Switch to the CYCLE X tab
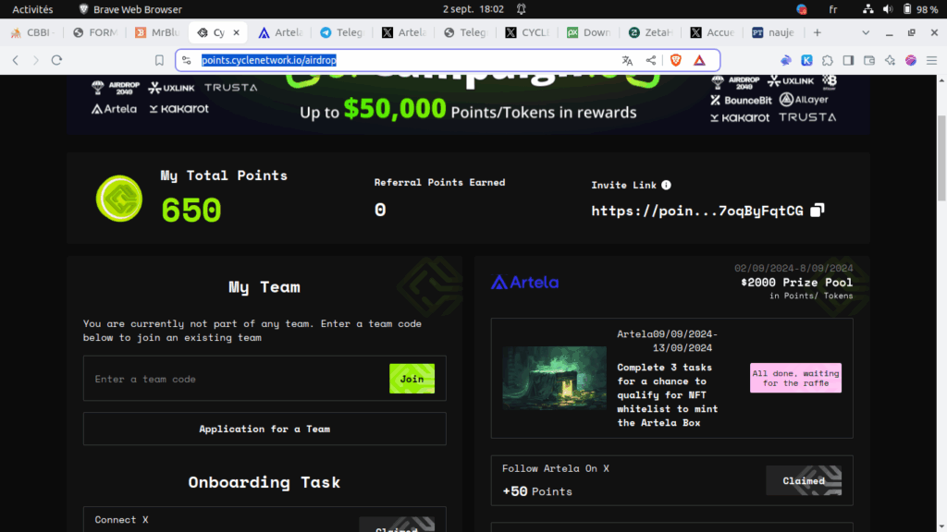 (527, 32)
